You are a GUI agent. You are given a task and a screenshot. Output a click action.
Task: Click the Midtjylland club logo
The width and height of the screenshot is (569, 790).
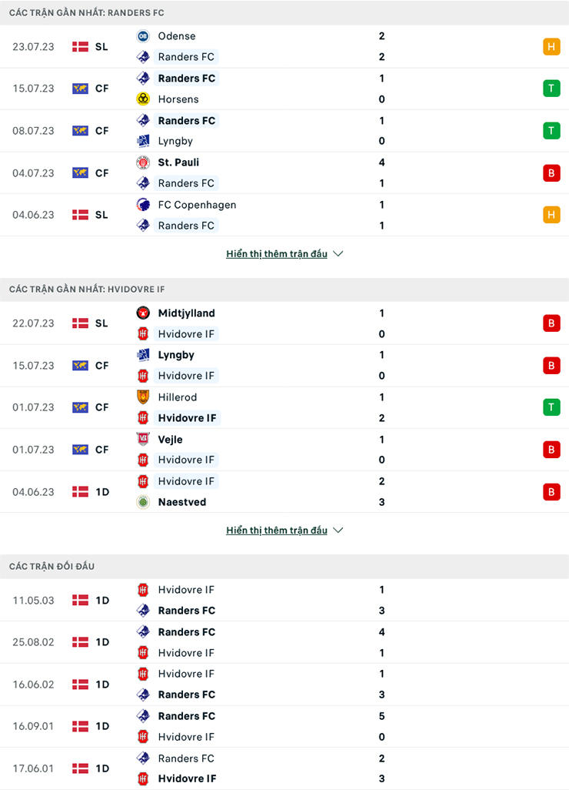click(x=142, y=313)
